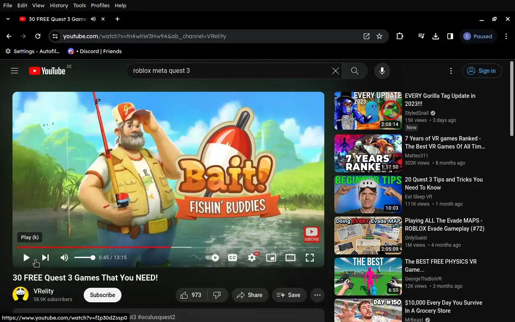The height and width of the screenshot is (322, 515).
Task: Open the player settings gear
Action: pyautogui.click(x=252, y=258)
